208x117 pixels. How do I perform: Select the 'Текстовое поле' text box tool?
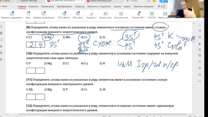click(x=121, y=15)
